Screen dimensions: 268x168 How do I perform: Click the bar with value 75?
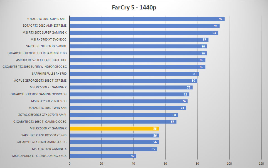(130, 94)
